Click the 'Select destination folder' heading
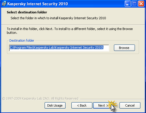The image size is (146, 113). tap(27, 12)
